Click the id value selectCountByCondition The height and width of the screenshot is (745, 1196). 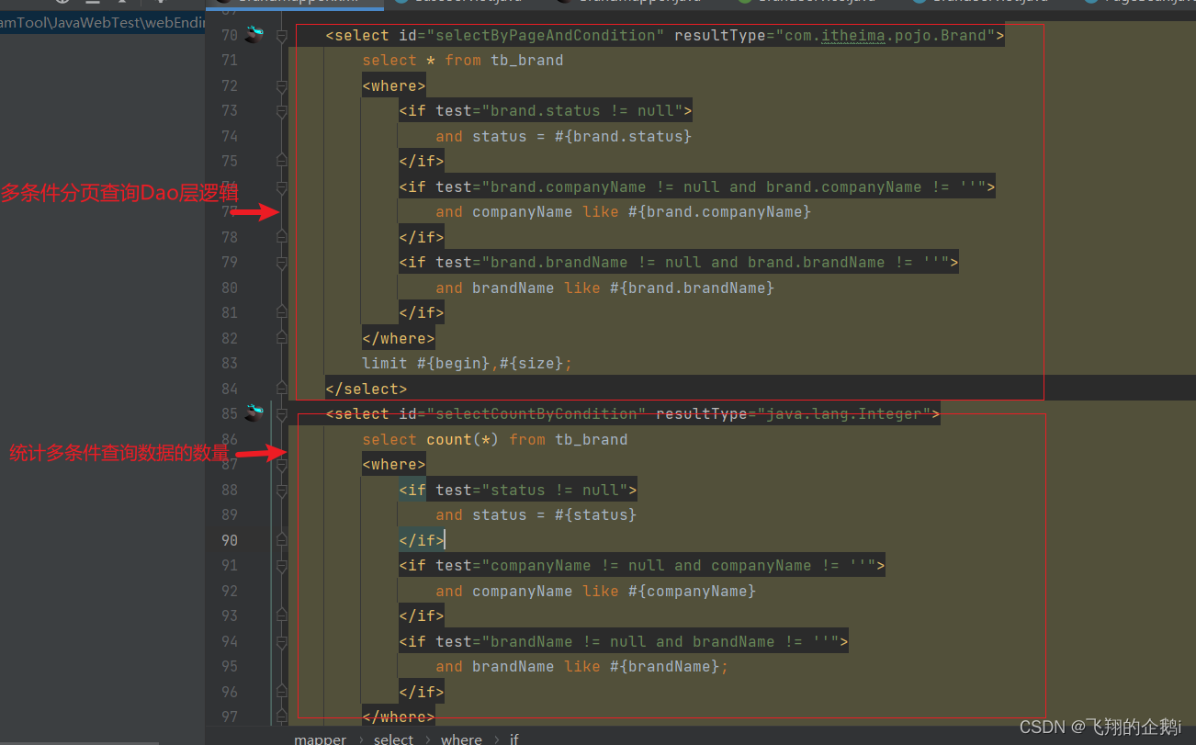(536, 413)
